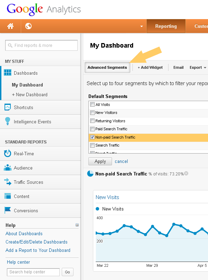Screen dimensions: 208x280
Task: Click the Dashboards grid icon
Action: tap(8, 73)
